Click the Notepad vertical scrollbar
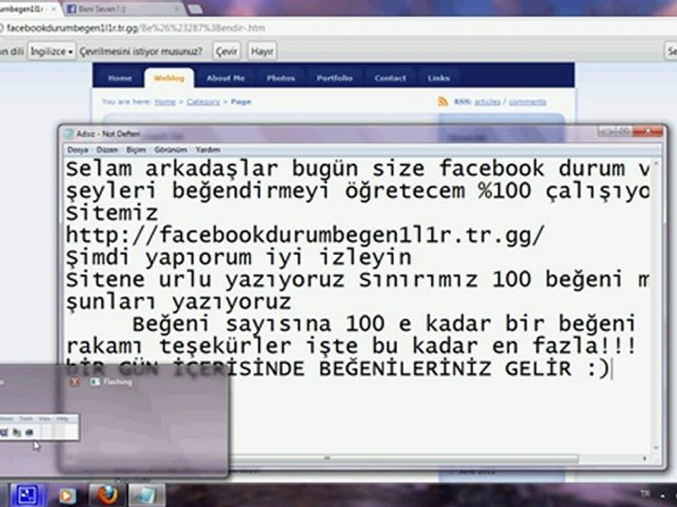 [x=657, y=306]
